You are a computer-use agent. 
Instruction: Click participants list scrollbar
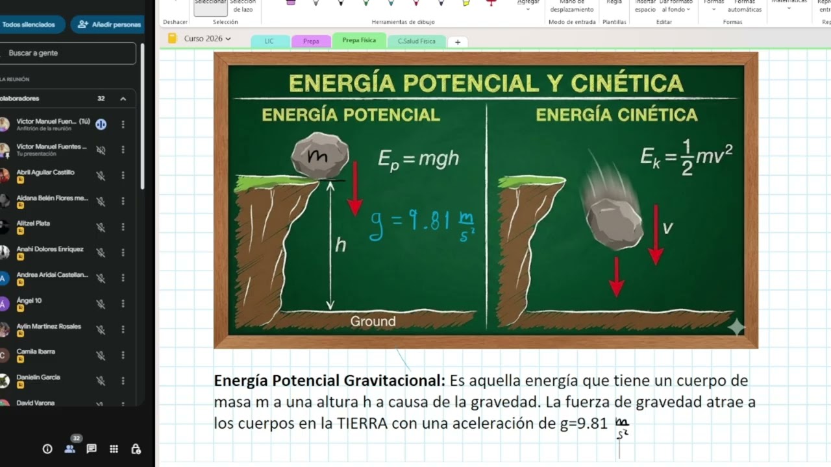click(x=142, y=117)
